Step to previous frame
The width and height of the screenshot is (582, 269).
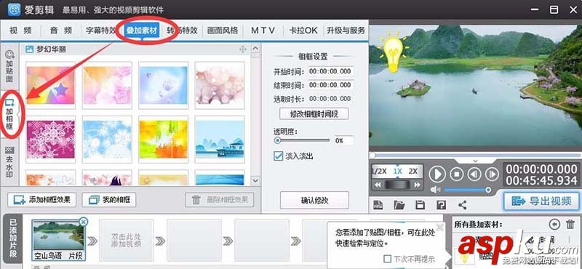click(474, 174)
